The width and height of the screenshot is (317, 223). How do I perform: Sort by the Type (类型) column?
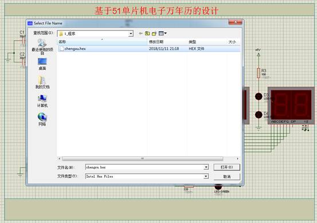(x=207, y=42)
